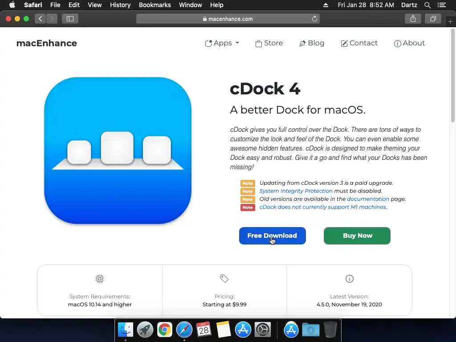Open the Bookmarks menu
The image size is (456, 342).
click(155, 5)
